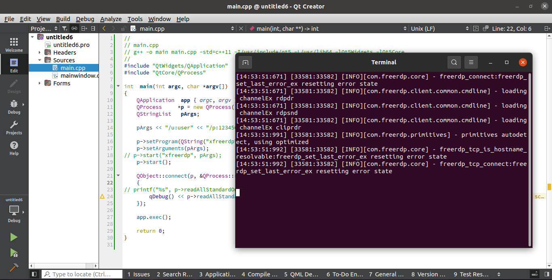This screenshot has height=280, width=552.
Task: Click the Terminal window vertical scrollbar
Action: click(529, 159)
